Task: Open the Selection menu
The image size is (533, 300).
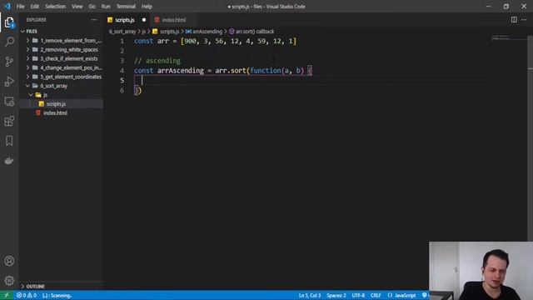Action: [56, 7]
